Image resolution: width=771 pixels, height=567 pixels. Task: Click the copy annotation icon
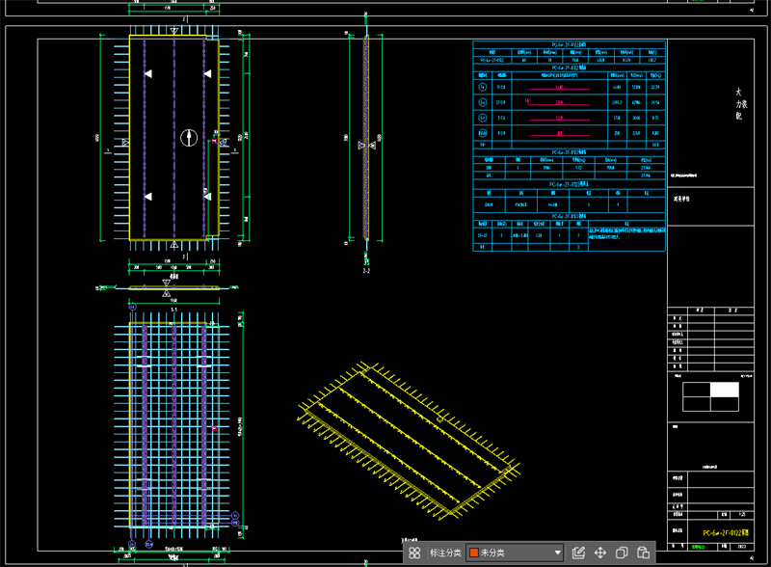coord(622,553)
